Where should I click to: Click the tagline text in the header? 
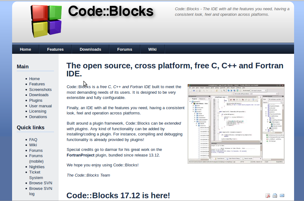232,12
